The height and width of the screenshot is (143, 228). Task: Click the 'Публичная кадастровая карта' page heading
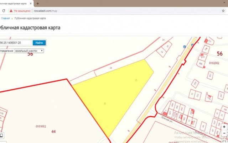[30, 28]
